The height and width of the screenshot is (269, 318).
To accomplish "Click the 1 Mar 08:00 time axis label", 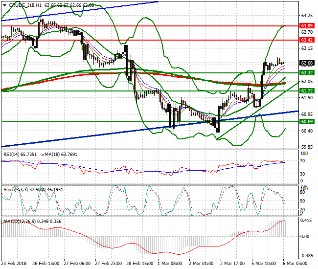I will click(x=170, y=264).
